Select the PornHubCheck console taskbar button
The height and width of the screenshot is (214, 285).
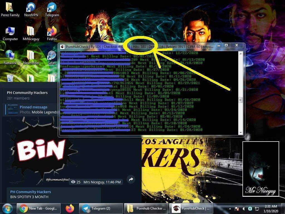[x=191, y=208]
